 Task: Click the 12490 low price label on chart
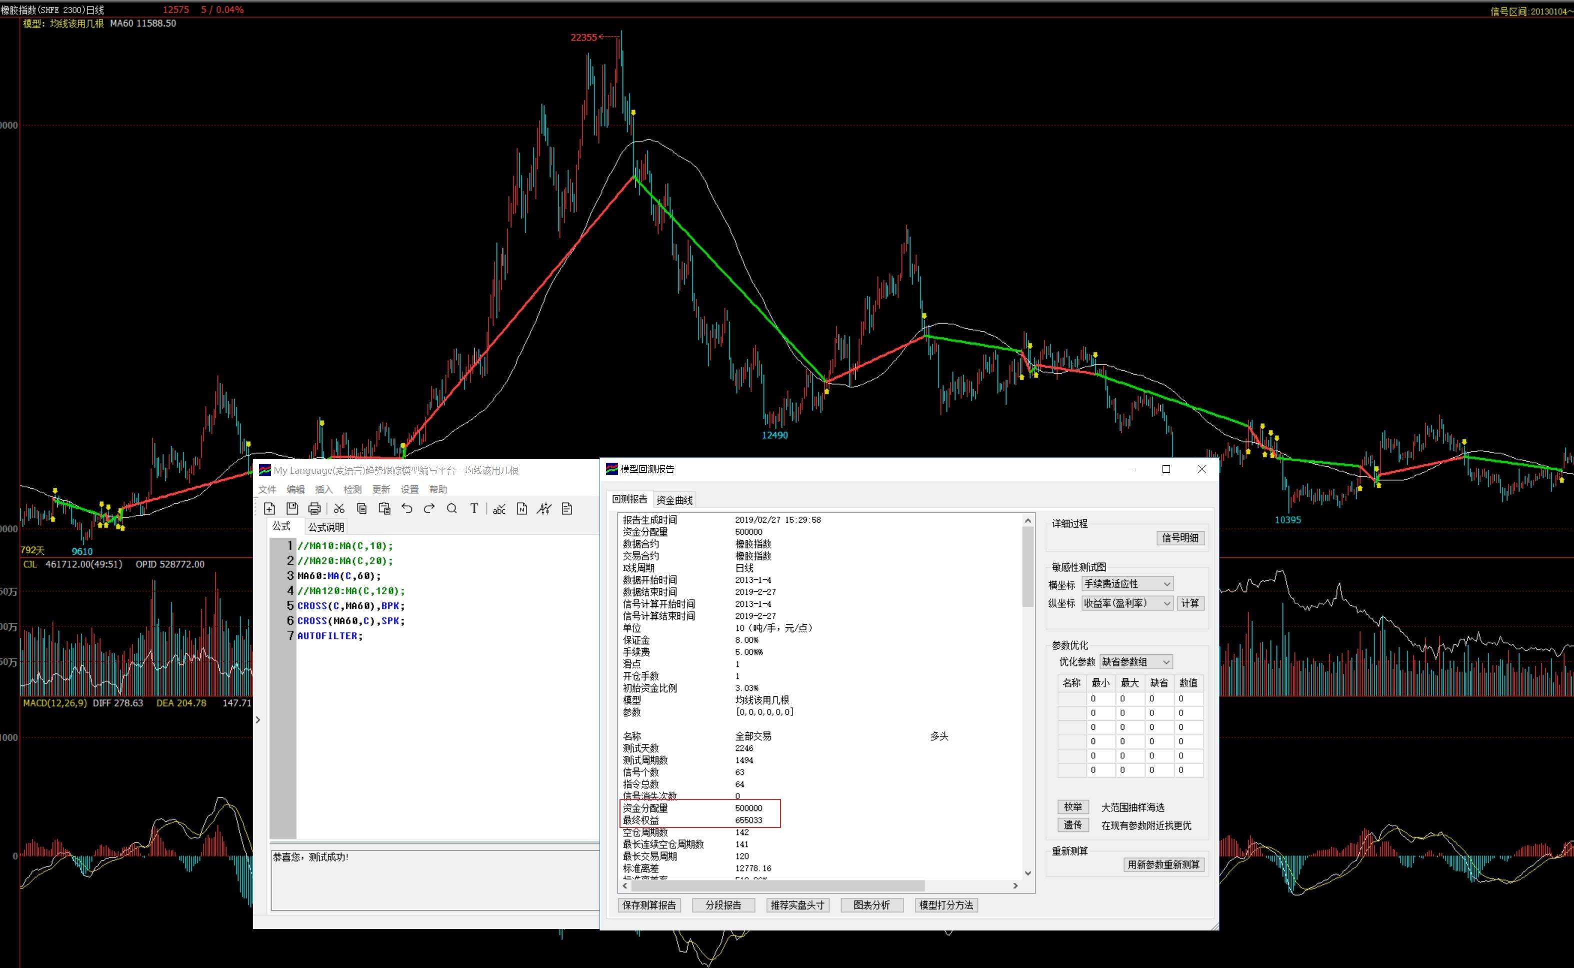(x=775, y=435)
